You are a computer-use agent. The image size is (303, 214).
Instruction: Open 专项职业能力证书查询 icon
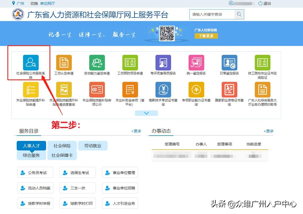click(196, 90)
